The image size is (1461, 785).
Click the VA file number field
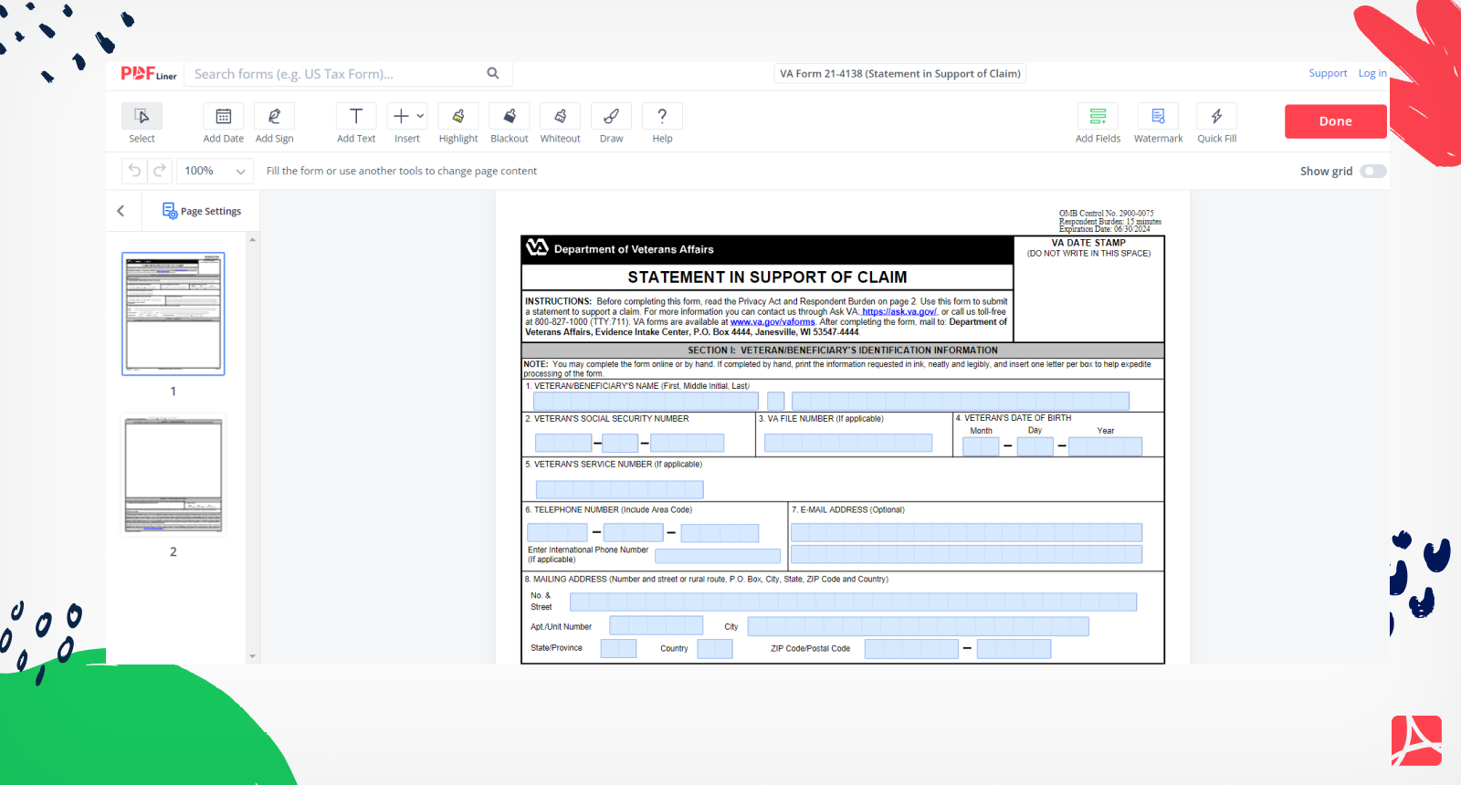[848, 443]
